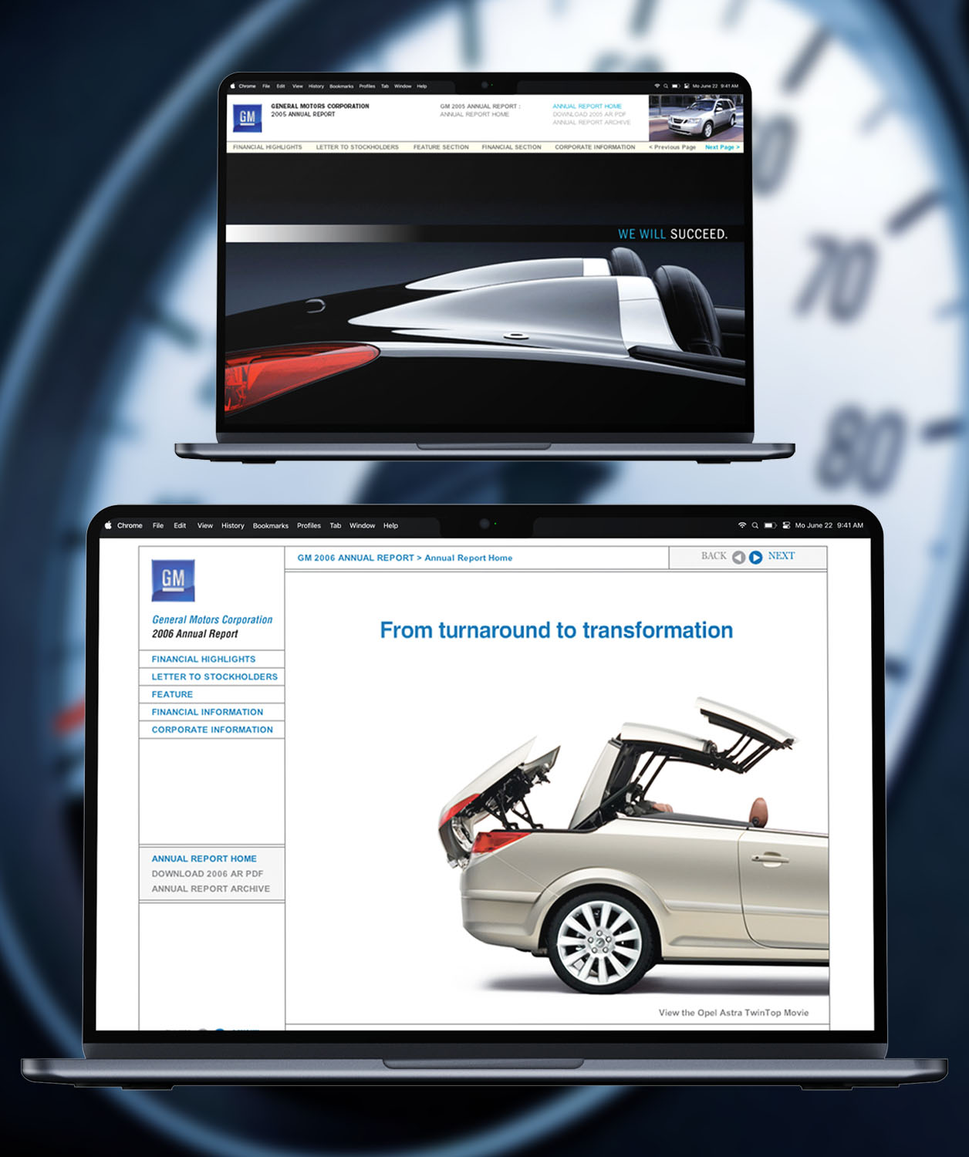The height and width of the screenshot is (1157, 969).
Task: Open the Bookmarks menu on the bottom laptop
Action: coord(271,525)
